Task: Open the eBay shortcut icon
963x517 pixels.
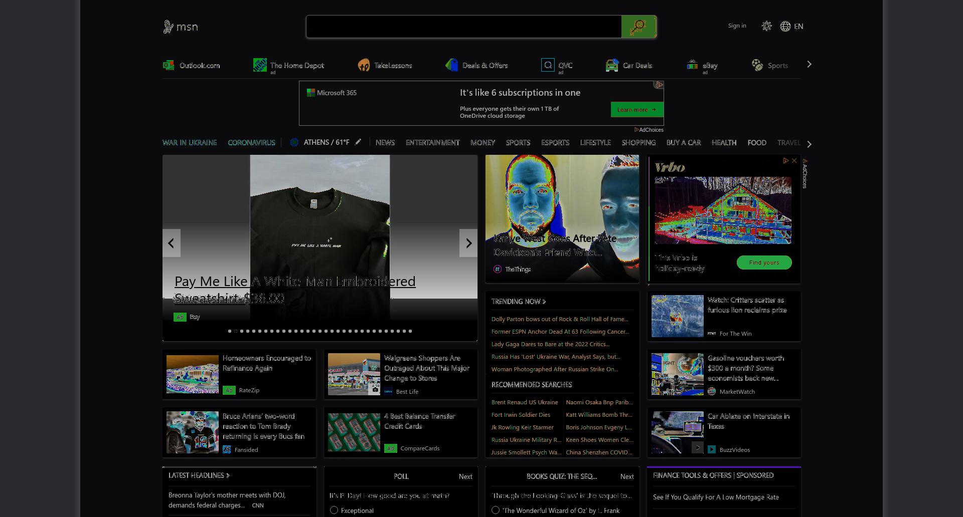Action: [x=692, y=65]
